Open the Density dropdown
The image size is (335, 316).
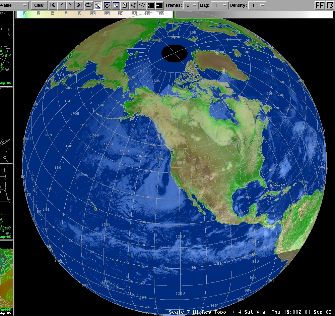tap(258, 5)
